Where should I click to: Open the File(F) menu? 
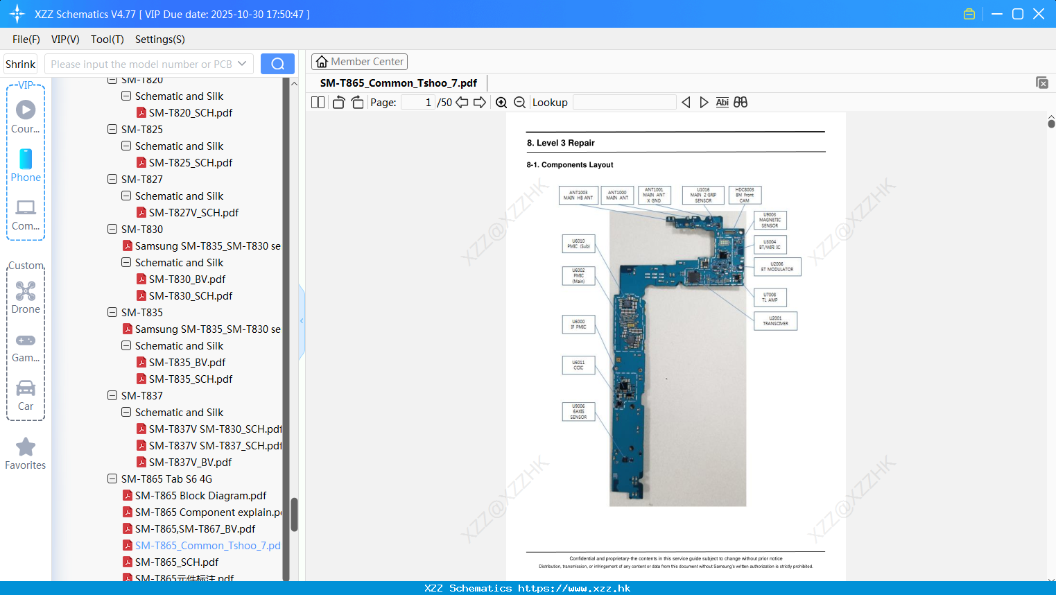click(26, 40)
